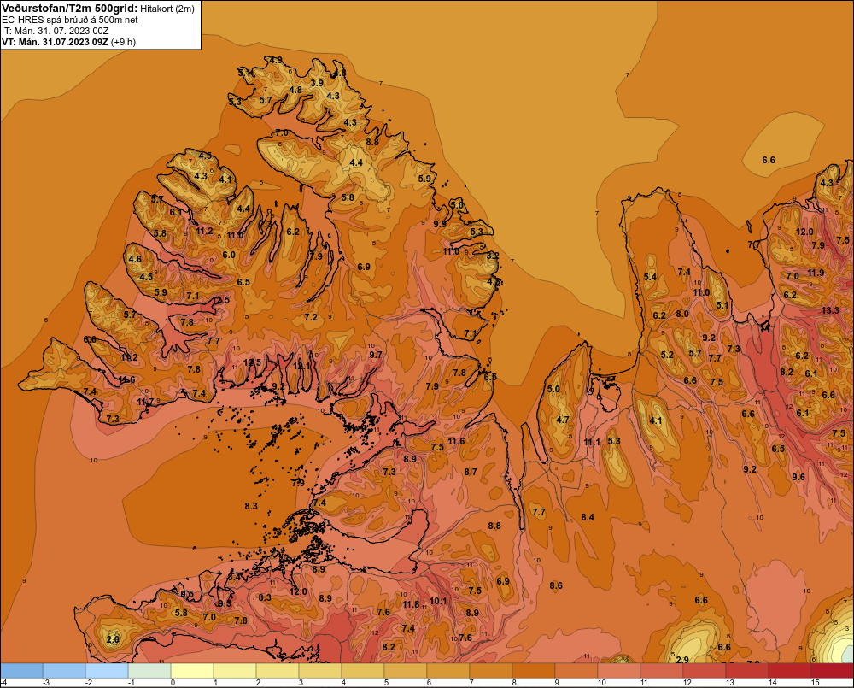Click the 'VT: Mán. 31.07.2023 09Z' line
Image resolution: width=854 pixels, height=688 pixels.
point(55,42)
